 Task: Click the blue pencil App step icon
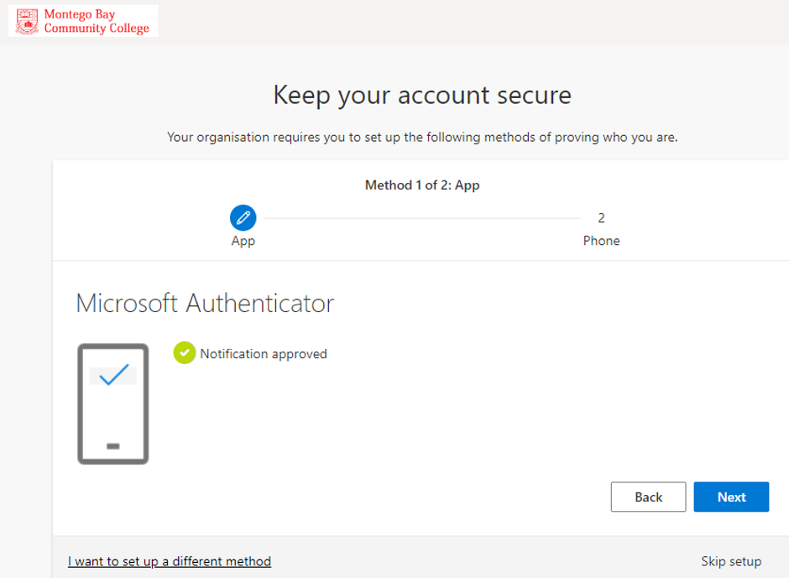pyautogui.click(x=243, y=218)
